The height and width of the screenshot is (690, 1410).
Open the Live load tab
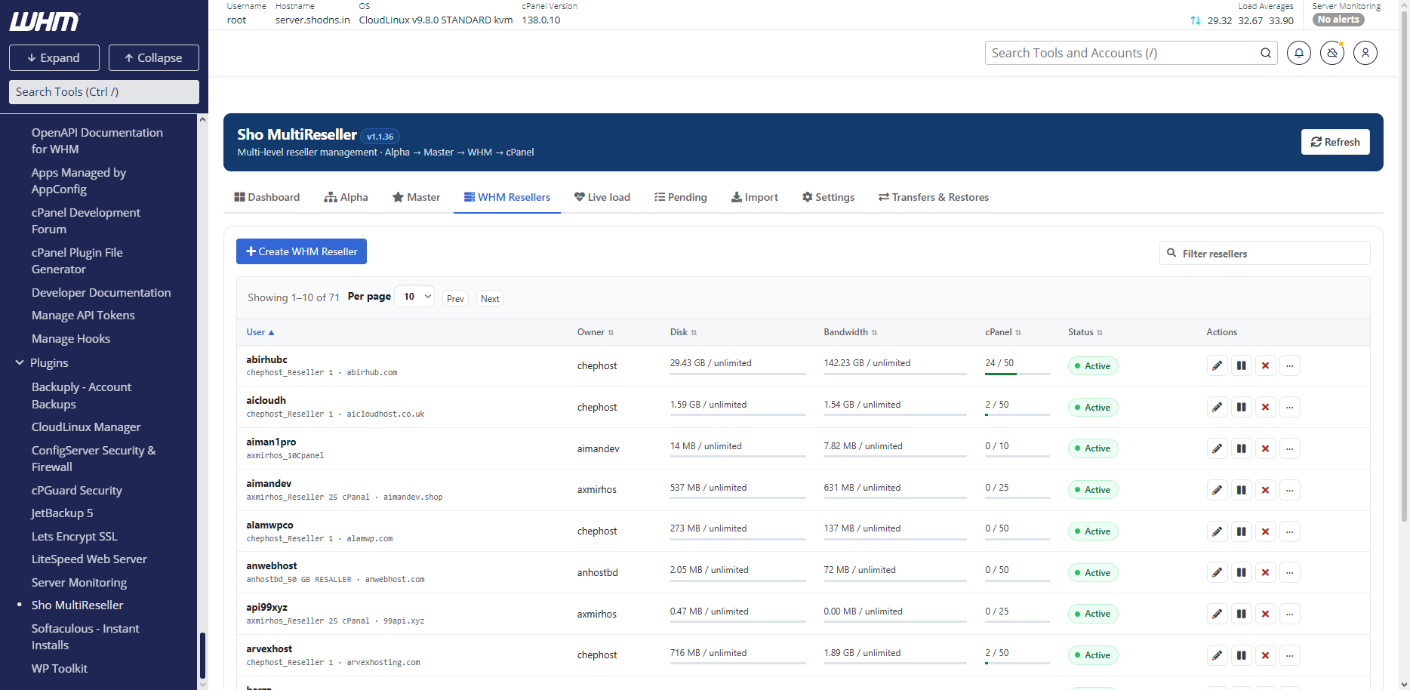tap(602, 197)
